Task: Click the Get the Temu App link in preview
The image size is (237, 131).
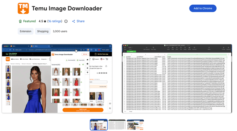Action: 102,54
